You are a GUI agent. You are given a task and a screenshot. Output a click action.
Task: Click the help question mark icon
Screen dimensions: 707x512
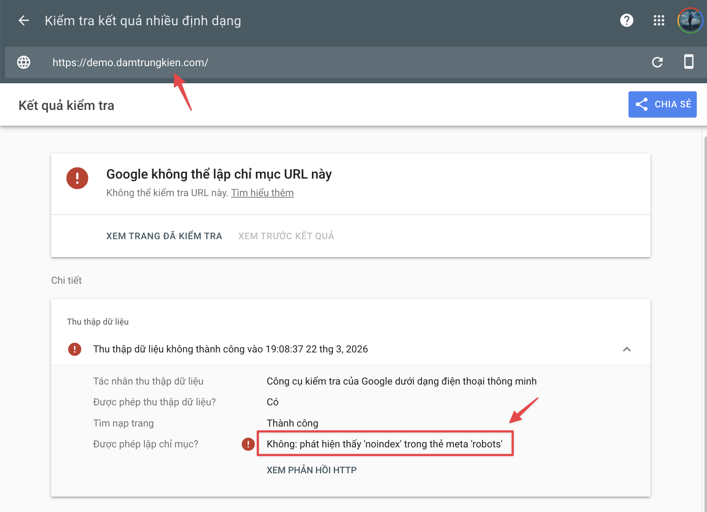(627, 21)
